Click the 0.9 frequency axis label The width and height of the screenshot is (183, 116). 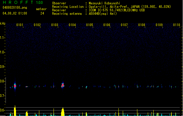pyautogui.click(x=3, y=67)
